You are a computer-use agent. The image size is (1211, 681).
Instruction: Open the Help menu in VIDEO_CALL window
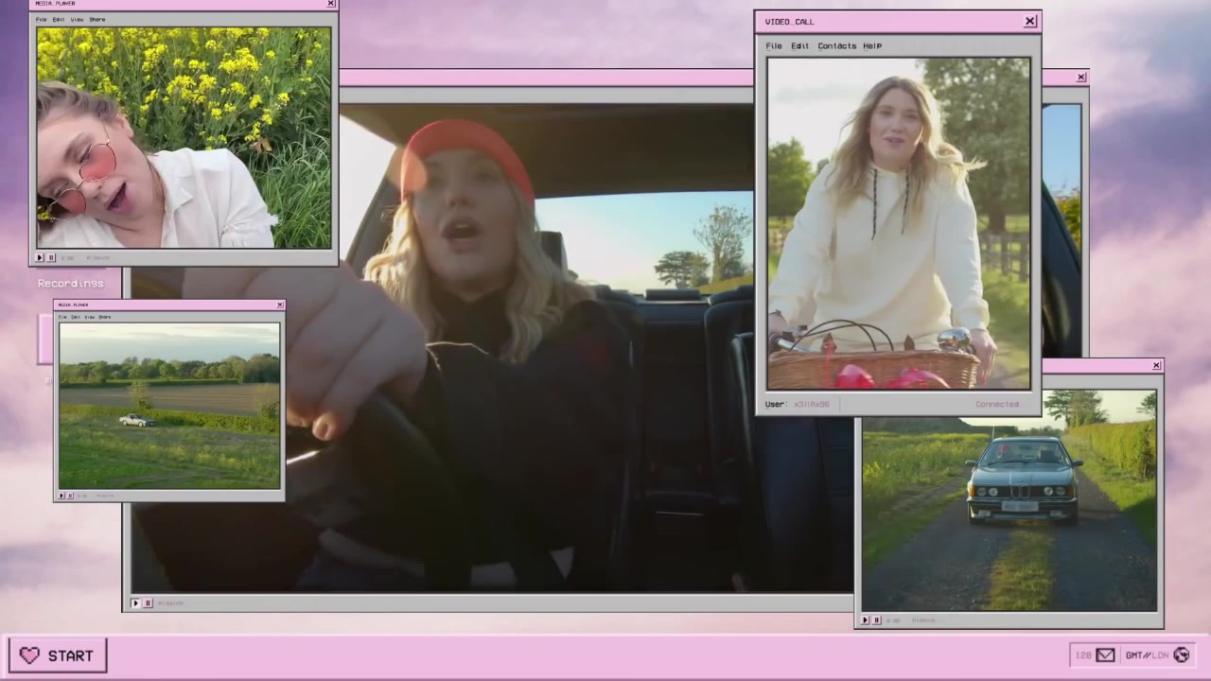click(872, 45)
